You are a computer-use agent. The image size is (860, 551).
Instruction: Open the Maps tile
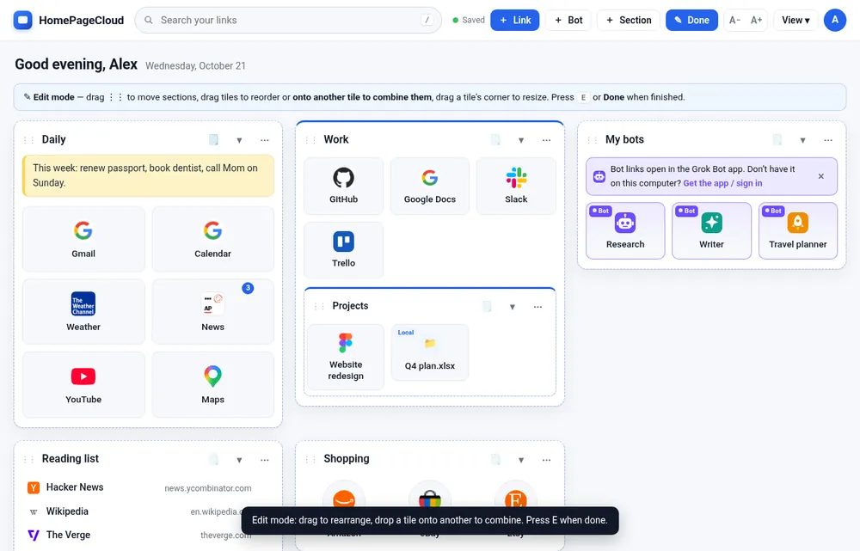point(212,385)
